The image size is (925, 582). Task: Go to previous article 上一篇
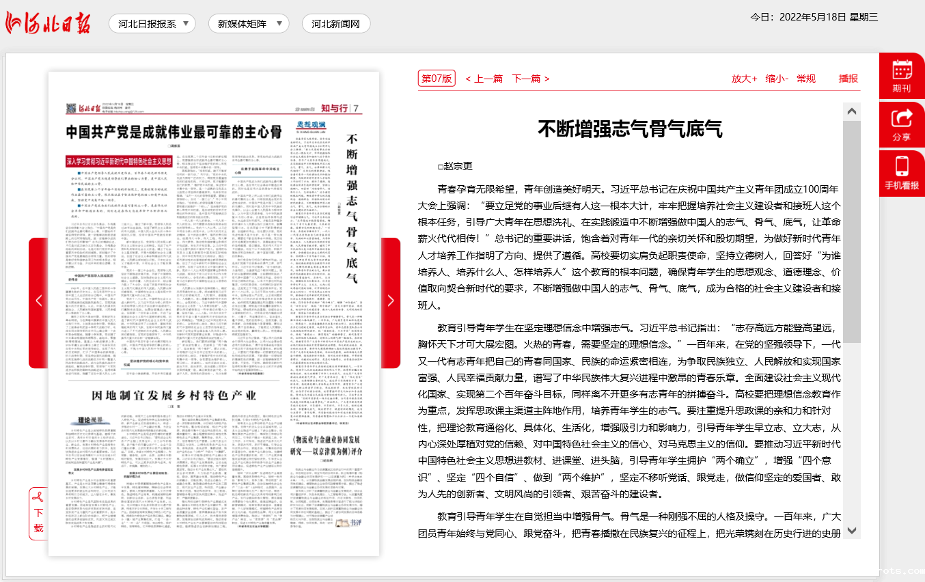[484, 79]
